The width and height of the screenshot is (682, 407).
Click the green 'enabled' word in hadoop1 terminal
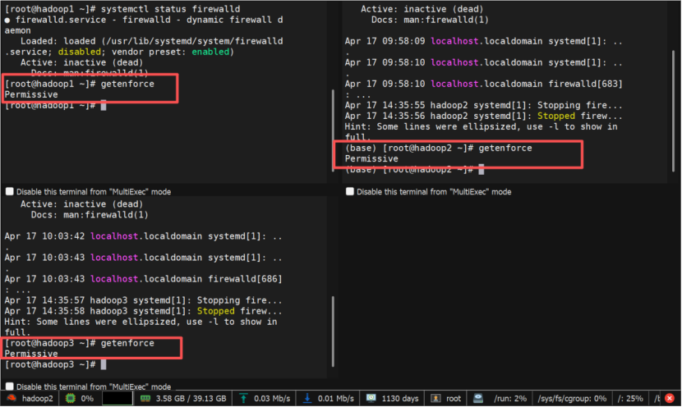coord(210,52)
